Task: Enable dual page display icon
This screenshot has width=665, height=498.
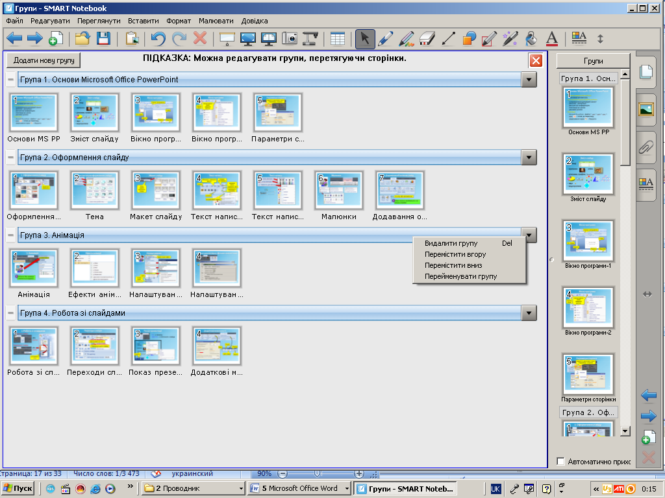Action: coord(268,39)
